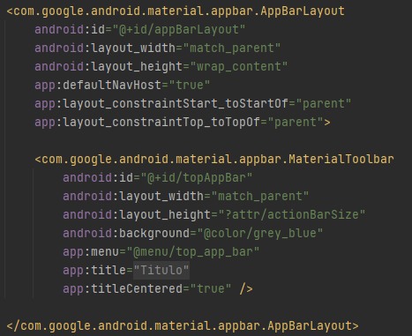Click the "@+id/appBarLayout" value
The image size is (412, 336).
pos(178,30)
